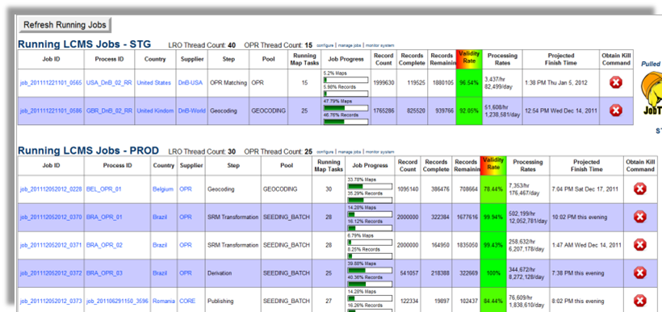This screenshot has width=662, height=312.
Task: Kill the BEL_OPR_01 job via red X
Action: [x=640, y=189]
